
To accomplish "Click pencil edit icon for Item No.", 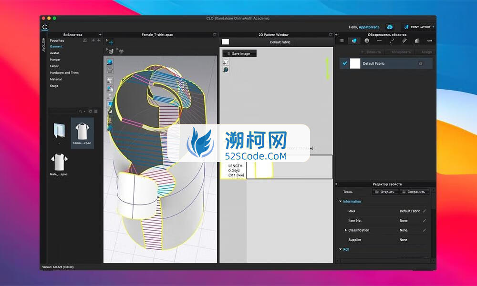I will pos(425,221).
